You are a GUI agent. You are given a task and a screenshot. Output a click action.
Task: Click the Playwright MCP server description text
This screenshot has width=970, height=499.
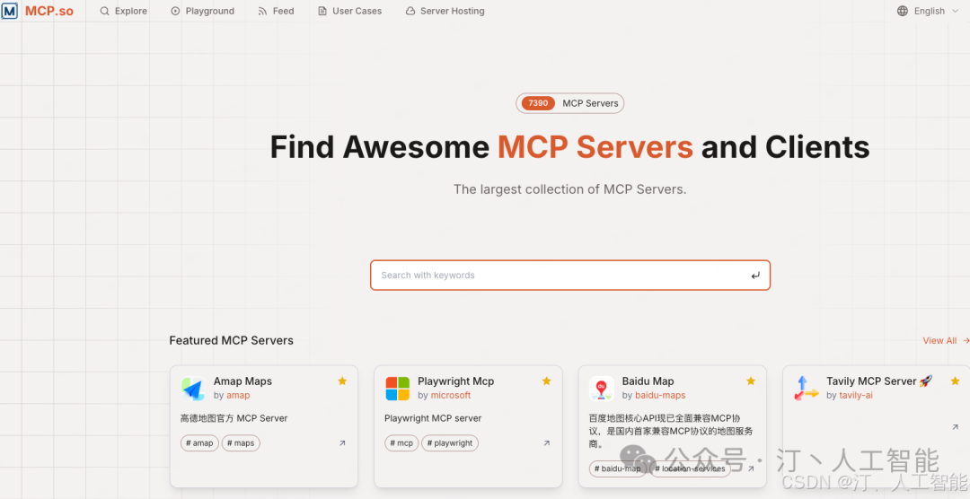(433, 418)
